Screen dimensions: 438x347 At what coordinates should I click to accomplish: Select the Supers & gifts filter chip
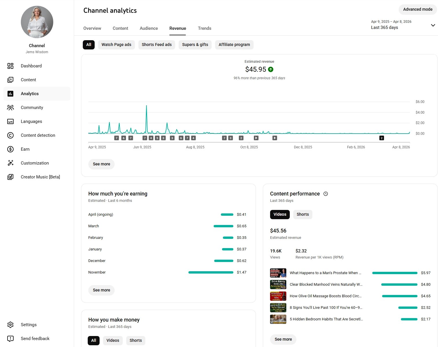click(x=195, y=45)
